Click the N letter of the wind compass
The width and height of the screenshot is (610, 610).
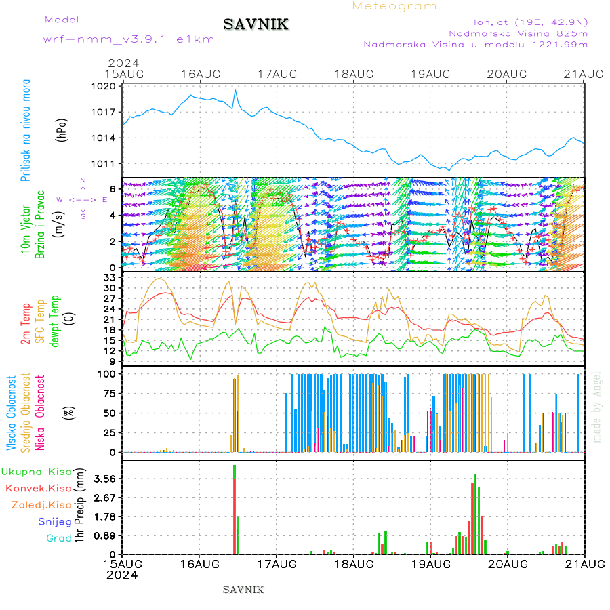[x=83, y=180]
